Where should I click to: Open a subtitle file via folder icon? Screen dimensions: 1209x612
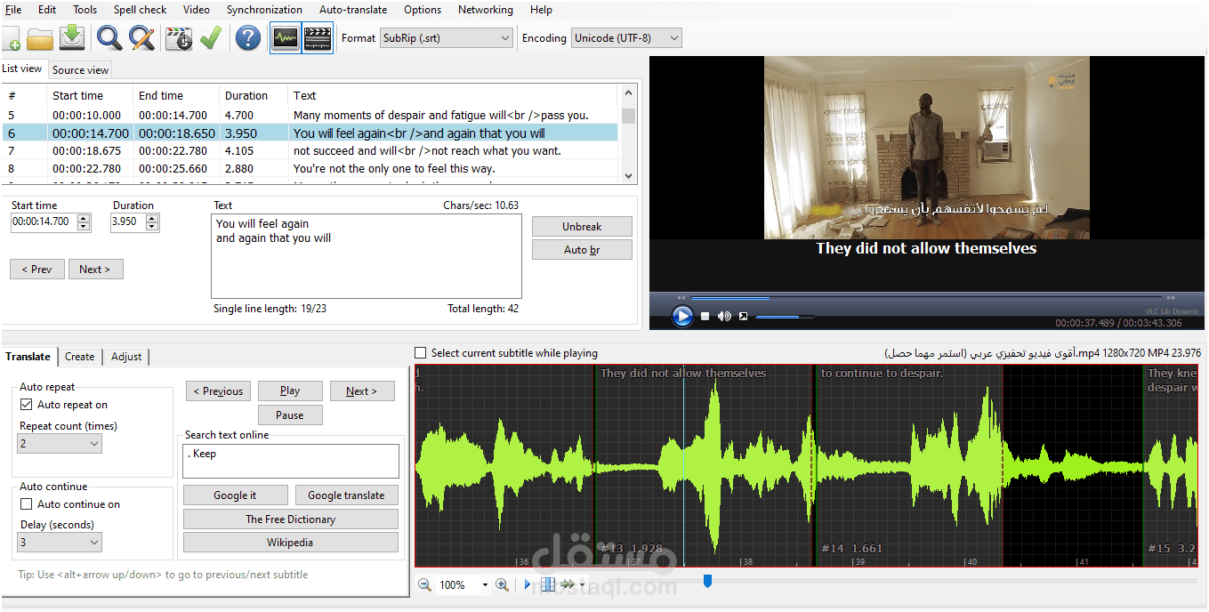point(40,38)
